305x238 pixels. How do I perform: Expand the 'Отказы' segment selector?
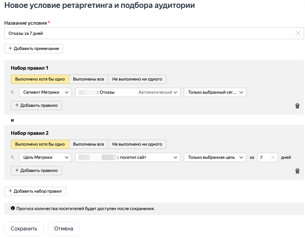point(127,93)
